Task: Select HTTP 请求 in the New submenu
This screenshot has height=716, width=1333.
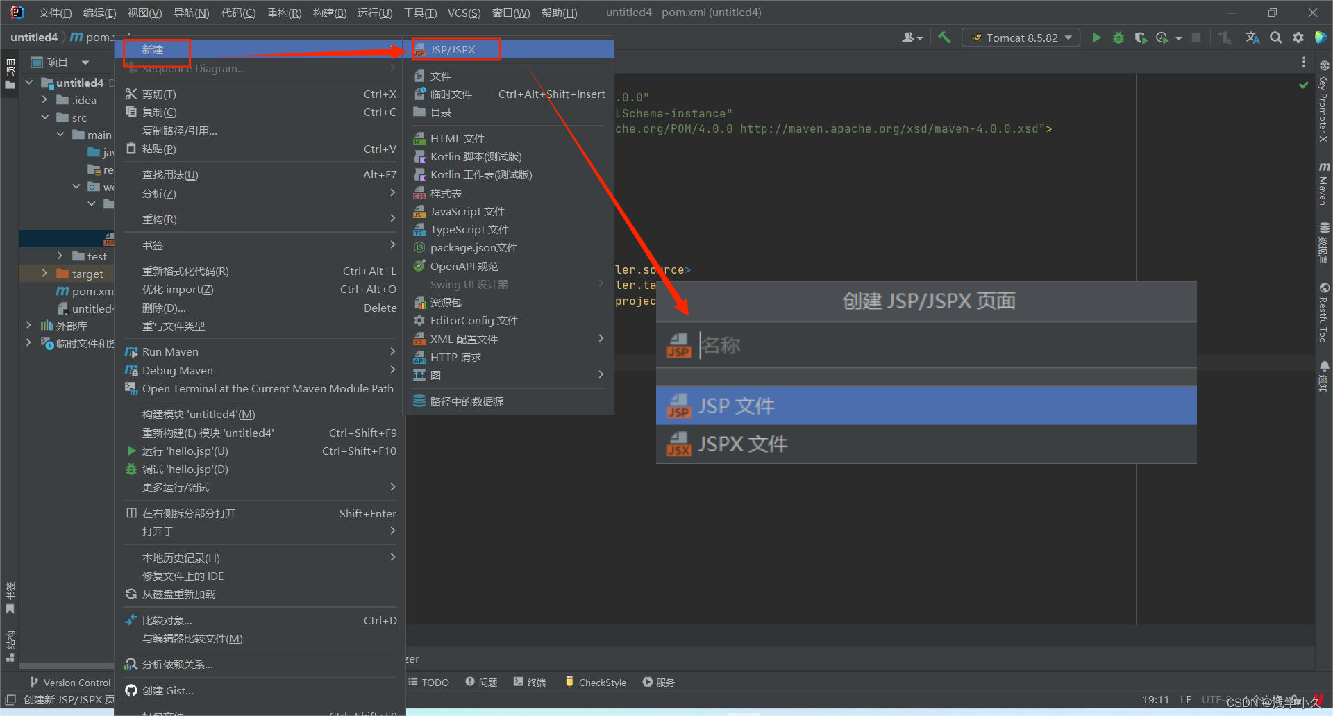Action: [508, 357]
